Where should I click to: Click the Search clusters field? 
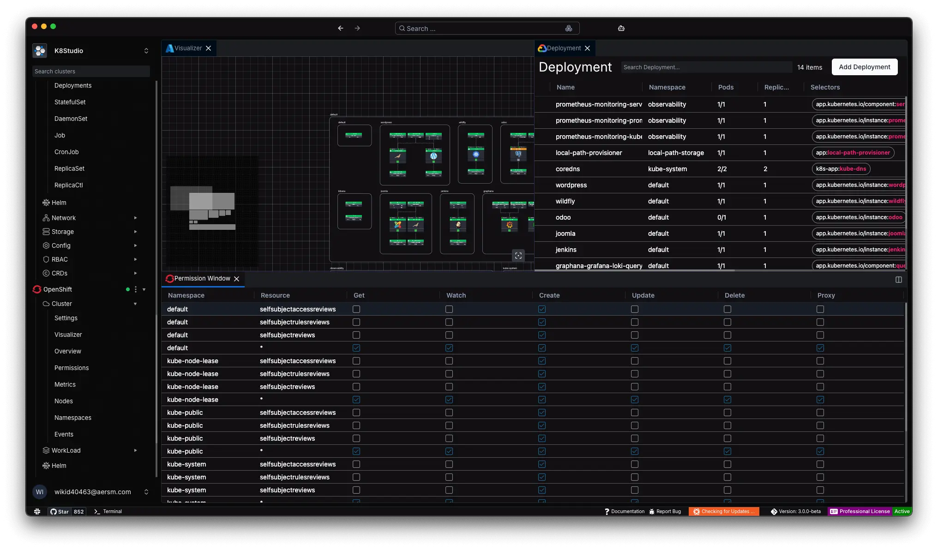[x=91, y=71]
